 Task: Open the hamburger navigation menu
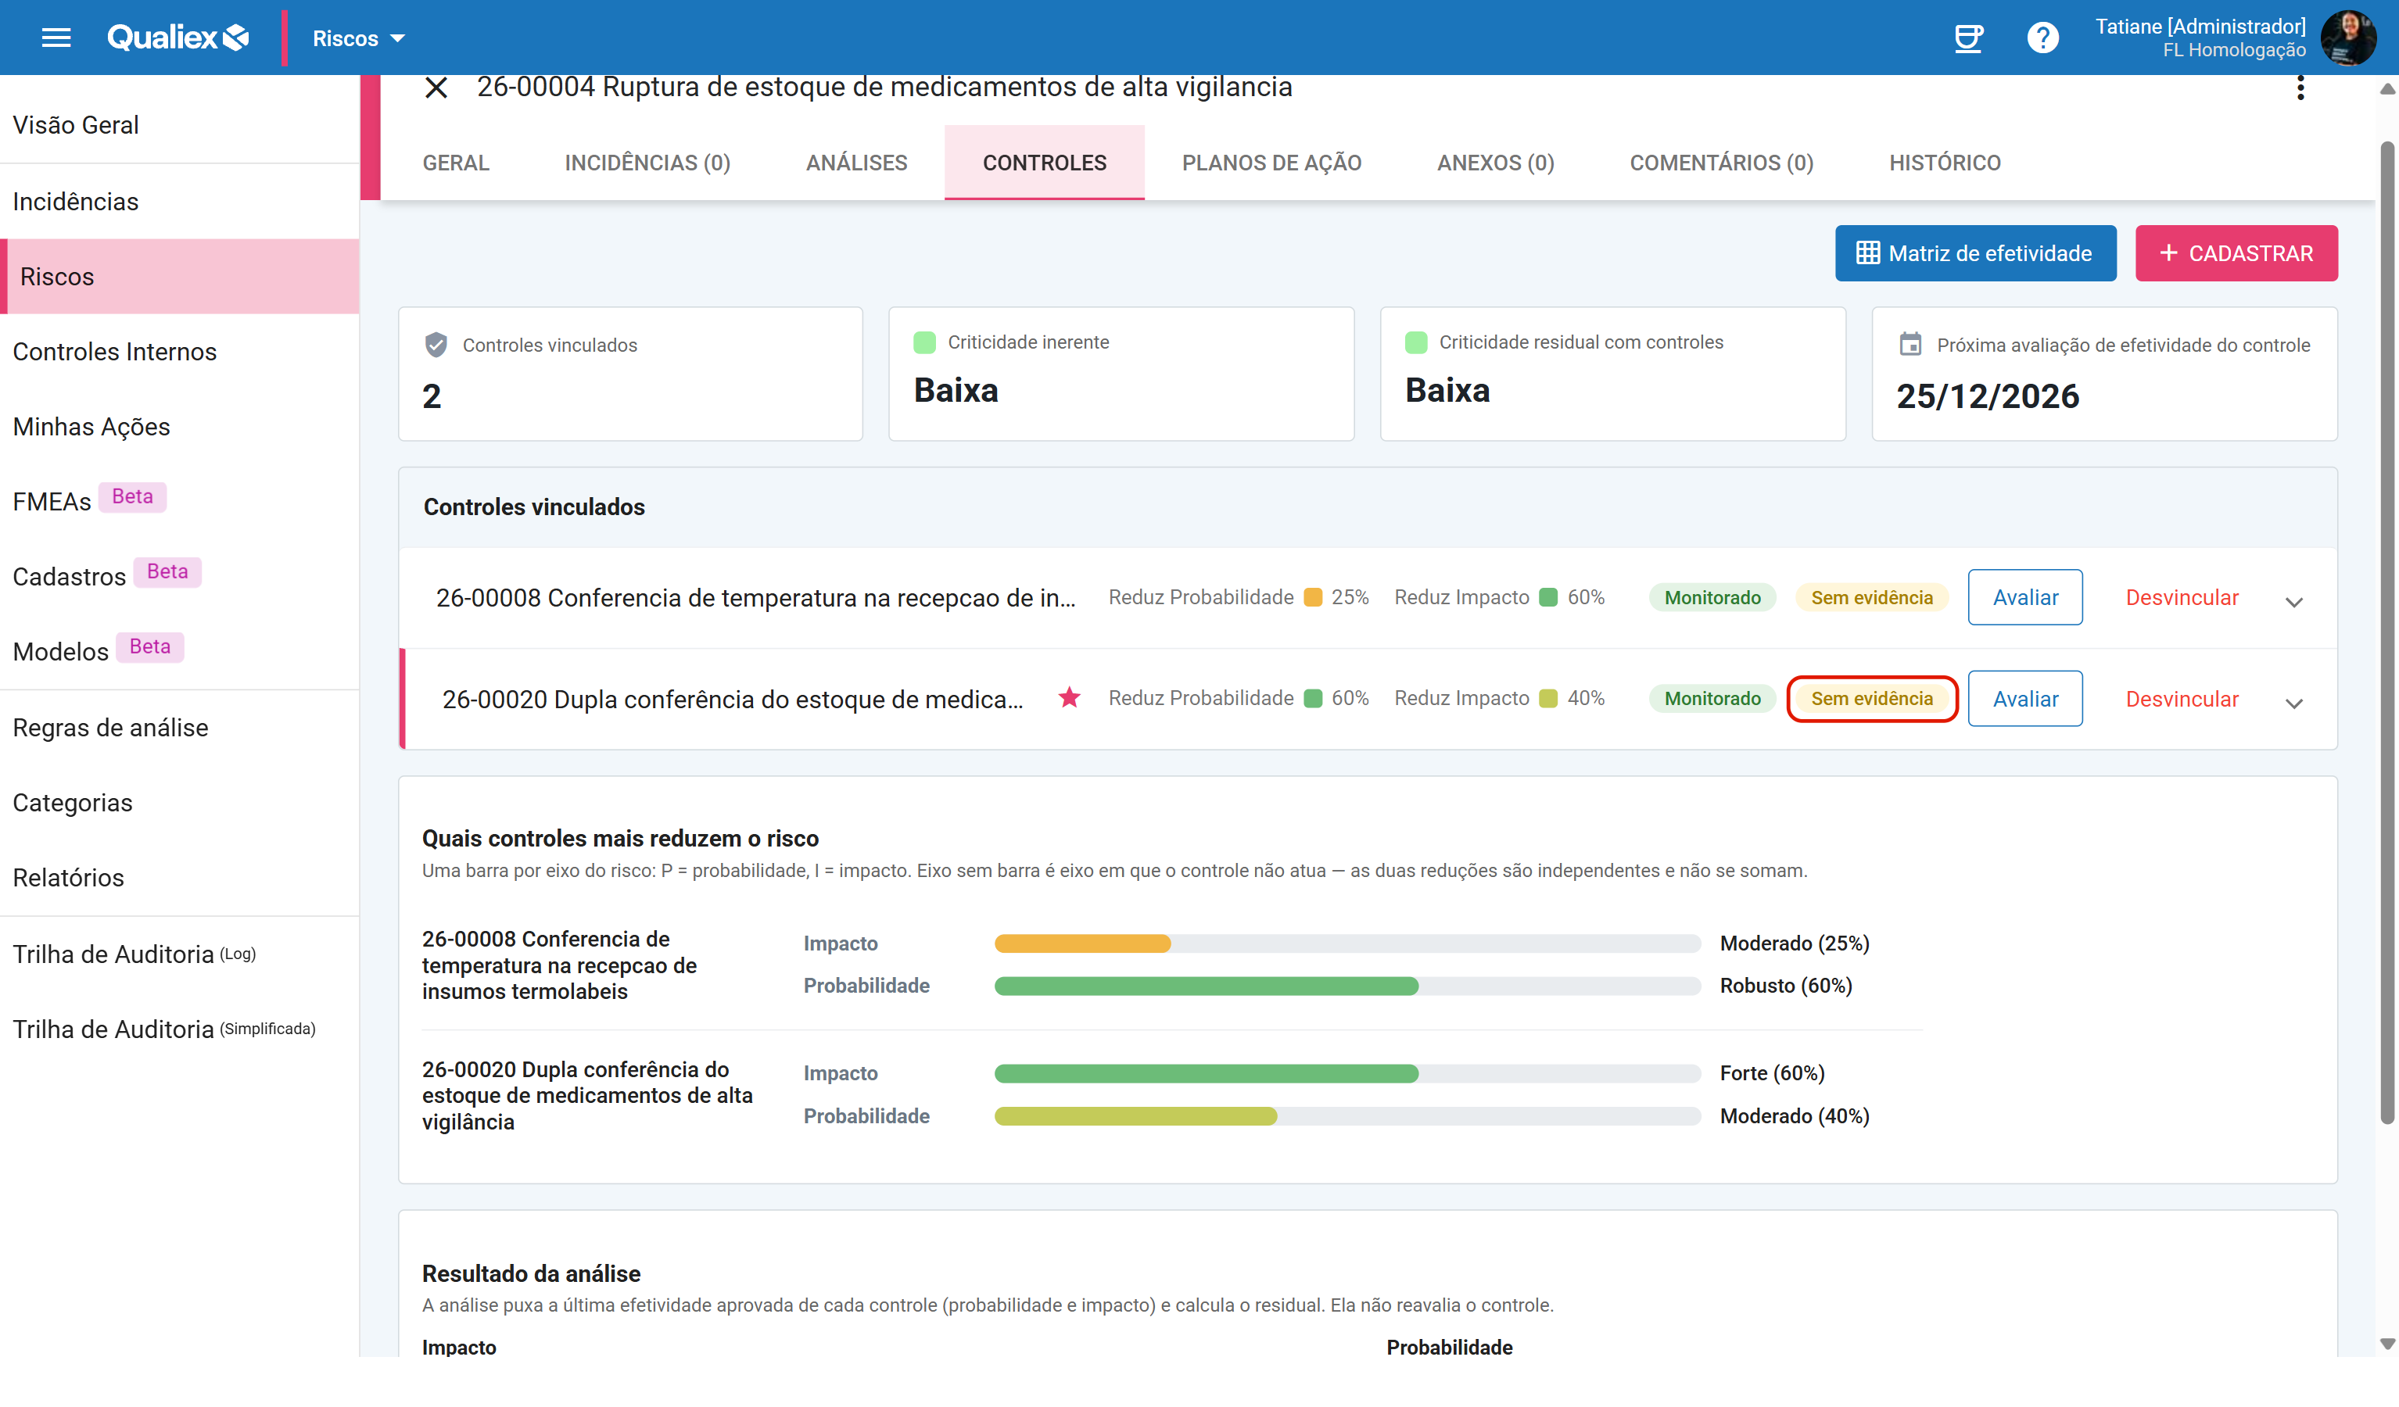pos(56,38)
